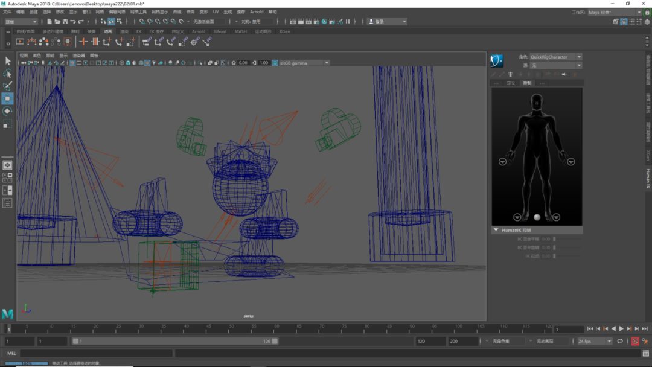Open the 24 fps frame rate dropdown
The height and width of the screenshot is (367, 652).
(595, 341)
